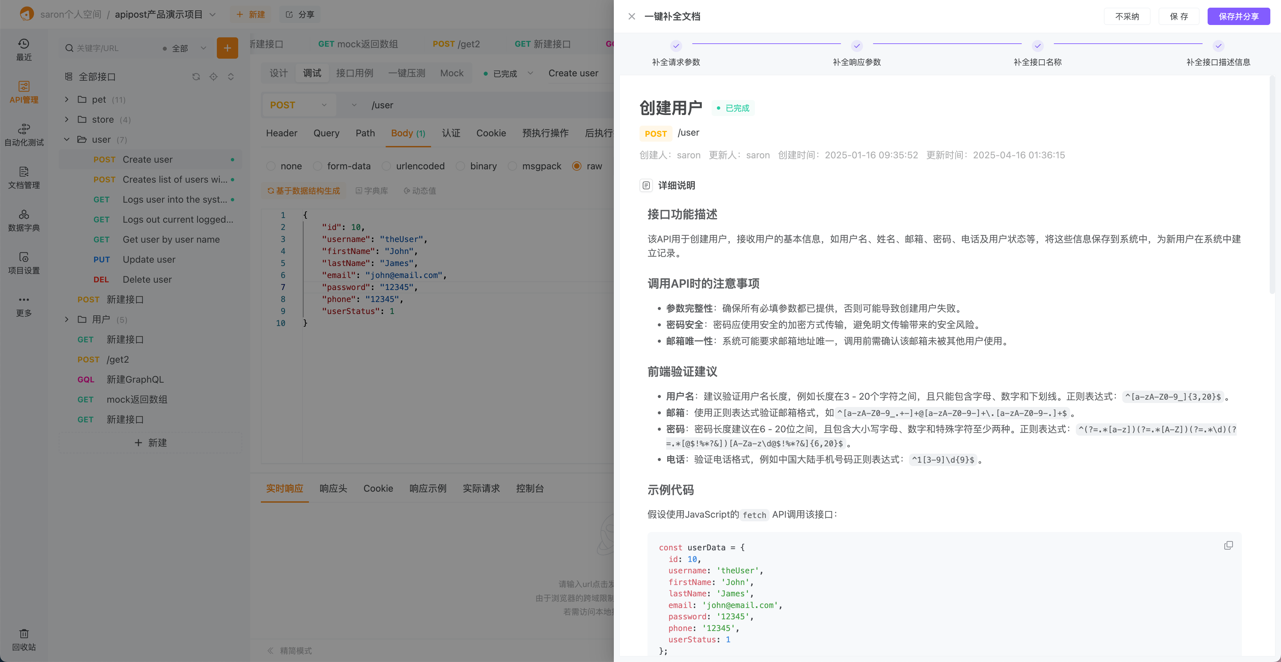This screenshot has width=1281, height=662.
Task: Click the 最近 recent icon
Action: 23,50
